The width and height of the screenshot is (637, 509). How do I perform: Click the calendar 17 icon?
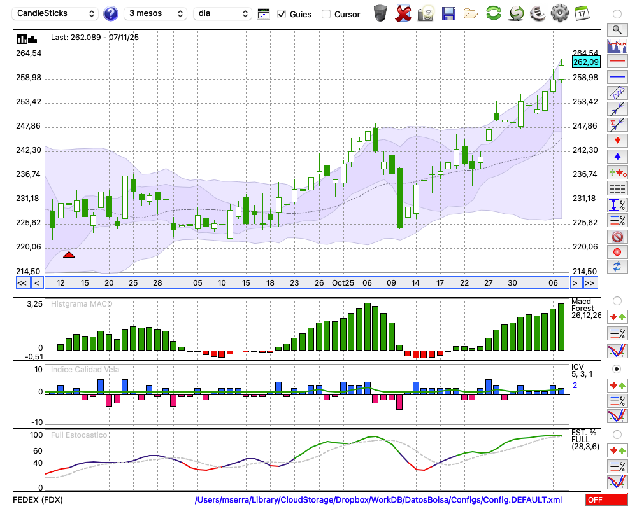click(582, 13)
